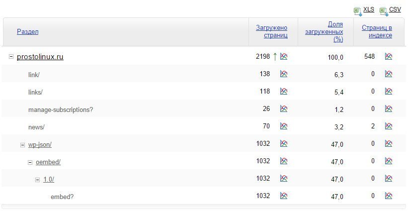
Task: Open the oembed/ section link
Action: pyautogui.click(x=48, y=162)
